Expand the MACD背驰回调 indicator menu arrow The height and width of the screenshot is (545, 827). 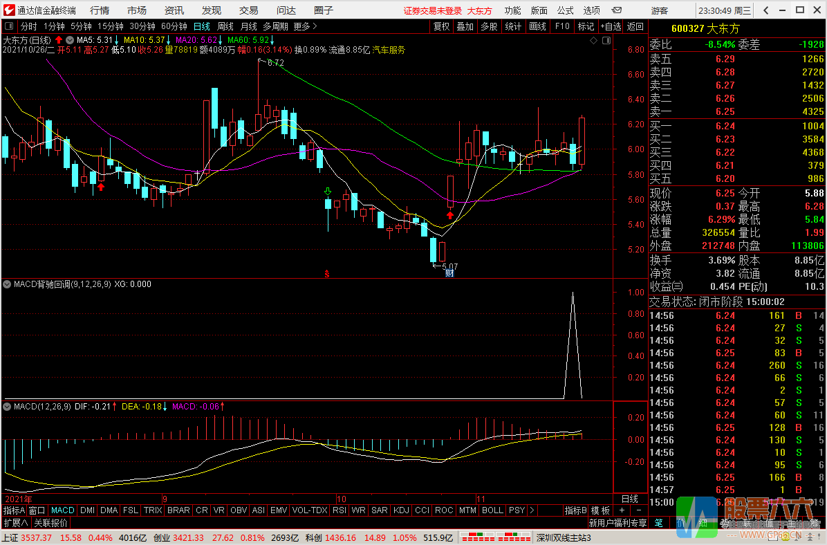[x=7, y=284]
